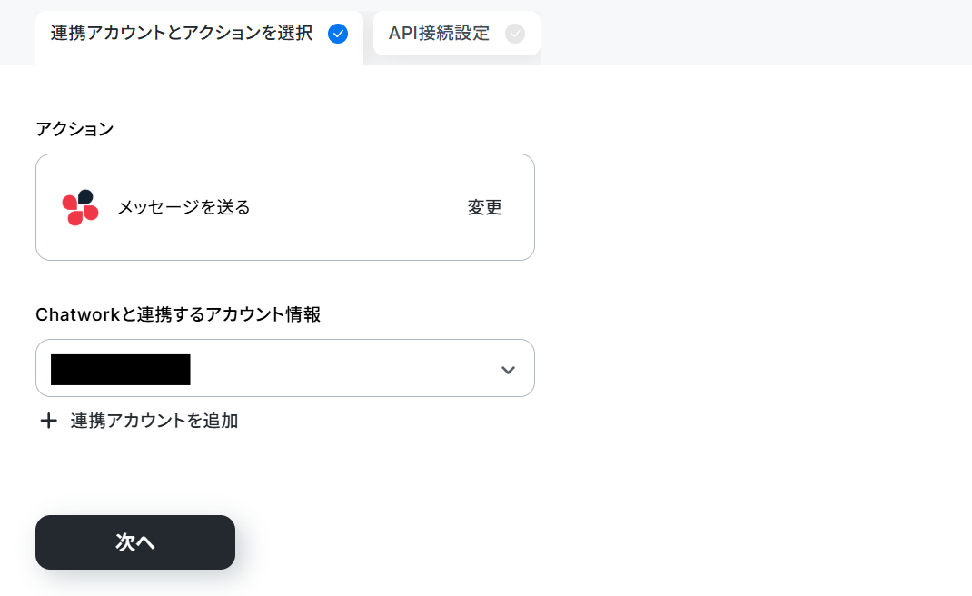Viewport: 972px width, 596px height.
Task: Open the Chatwork account selection combo box
Action: click(x=285, y=368)
